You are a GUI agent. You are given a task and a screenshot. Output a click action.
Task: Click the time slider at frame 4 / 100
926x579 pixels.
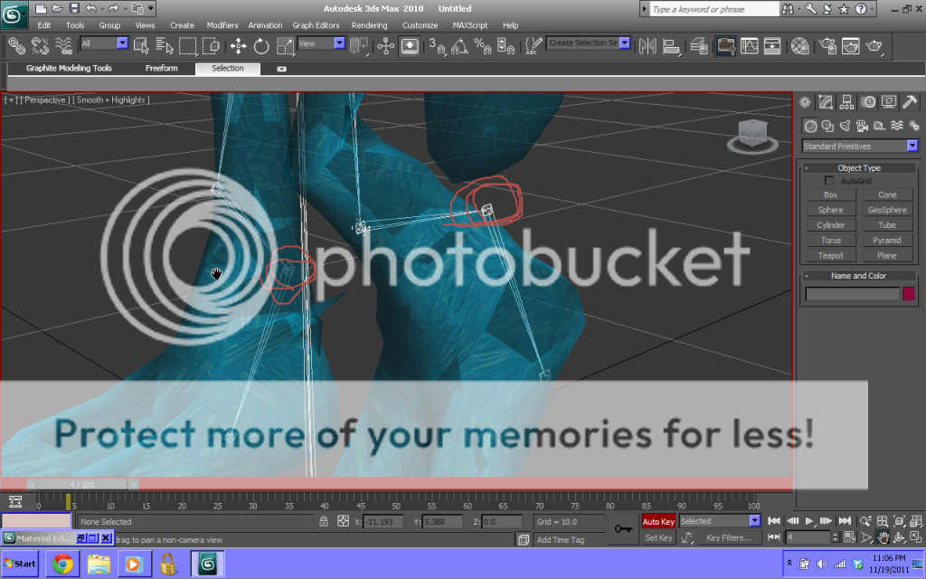pos(82,485)
